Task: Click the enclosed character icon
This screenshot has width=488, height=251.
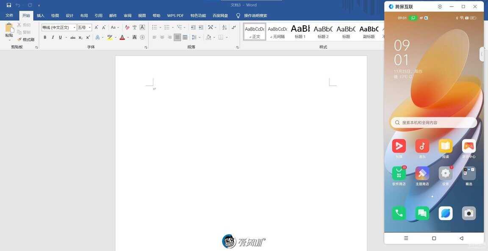Action: pyautogui.click(x=142, y=37)
